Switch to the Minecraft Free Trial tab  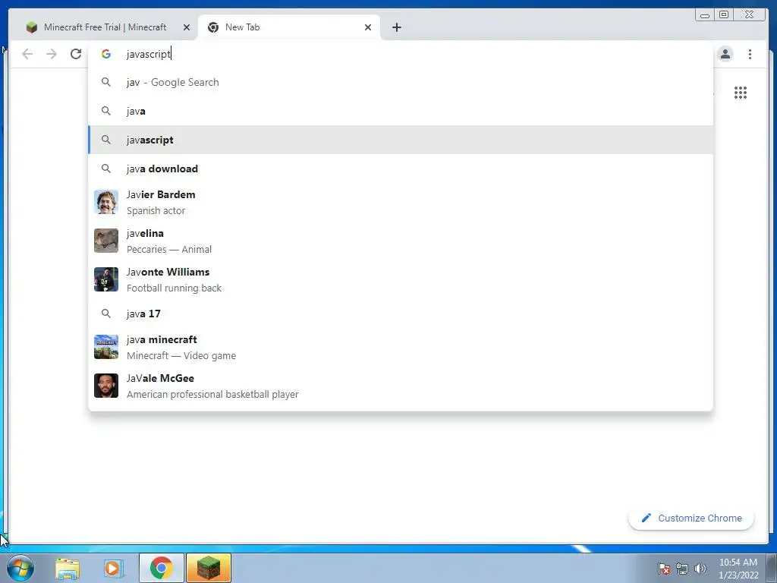(x=105, y=27)
